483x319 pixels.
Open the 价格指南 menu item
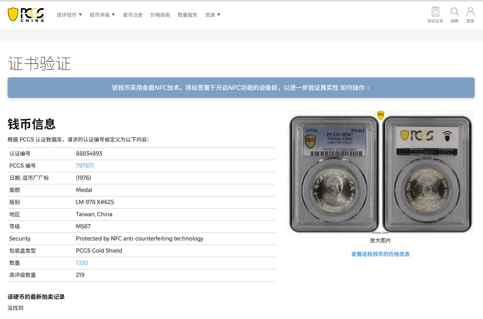pos(160,15)
